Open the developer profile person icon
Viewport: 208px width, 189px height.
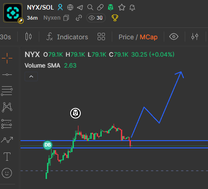[60, 7]
